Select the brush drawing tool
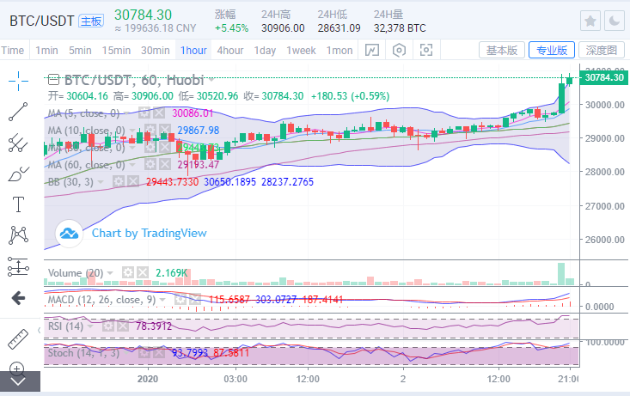The width and height of the screenshot is (630, 396). [x=19, y=174]
